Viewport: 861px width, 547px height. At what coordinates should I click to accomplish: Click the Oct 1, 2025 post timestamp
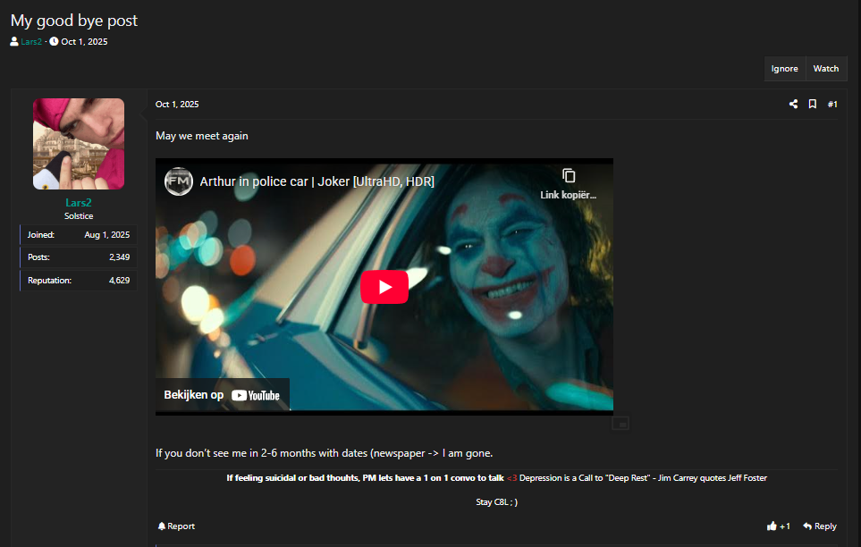tap(177, 105)
